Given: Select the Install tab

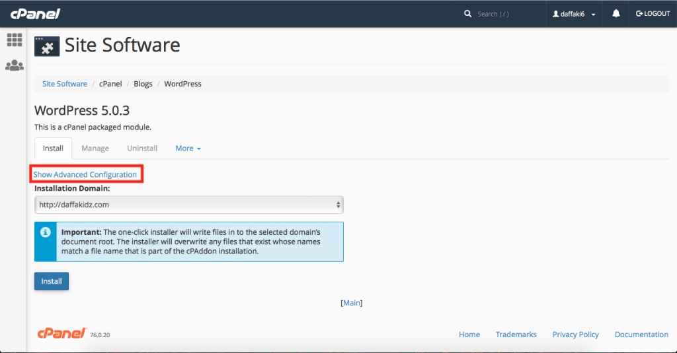Looking at the screenshot, I should (53, 148).
